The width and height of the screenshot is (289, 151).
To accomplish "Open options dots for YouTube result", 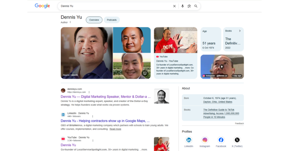I will [93, 141].
